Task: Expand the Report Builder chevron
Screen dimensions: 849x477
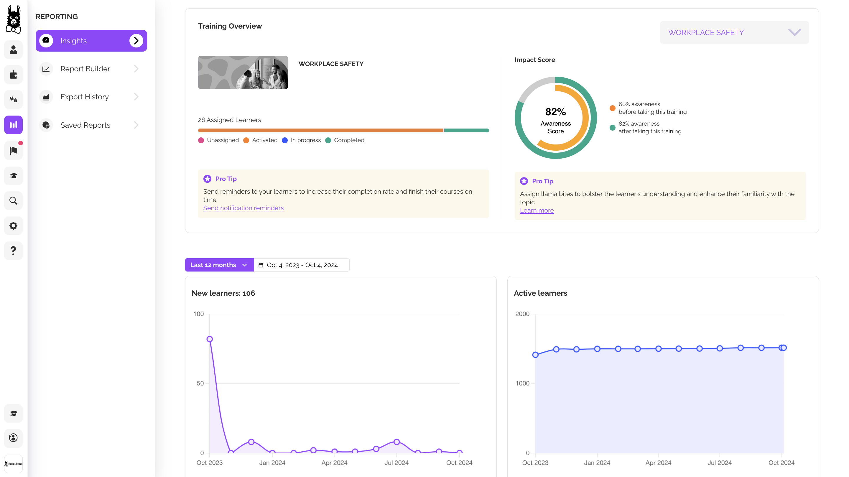Action: (x=136, y=69)
